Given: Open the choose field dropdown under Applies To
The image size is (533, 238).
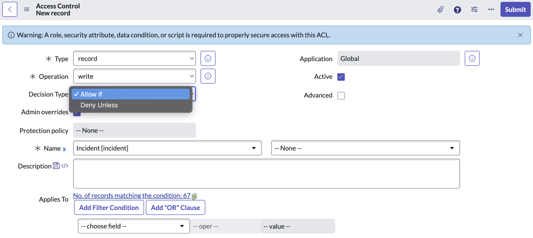Looking at the screenshot, I should 134,226.
